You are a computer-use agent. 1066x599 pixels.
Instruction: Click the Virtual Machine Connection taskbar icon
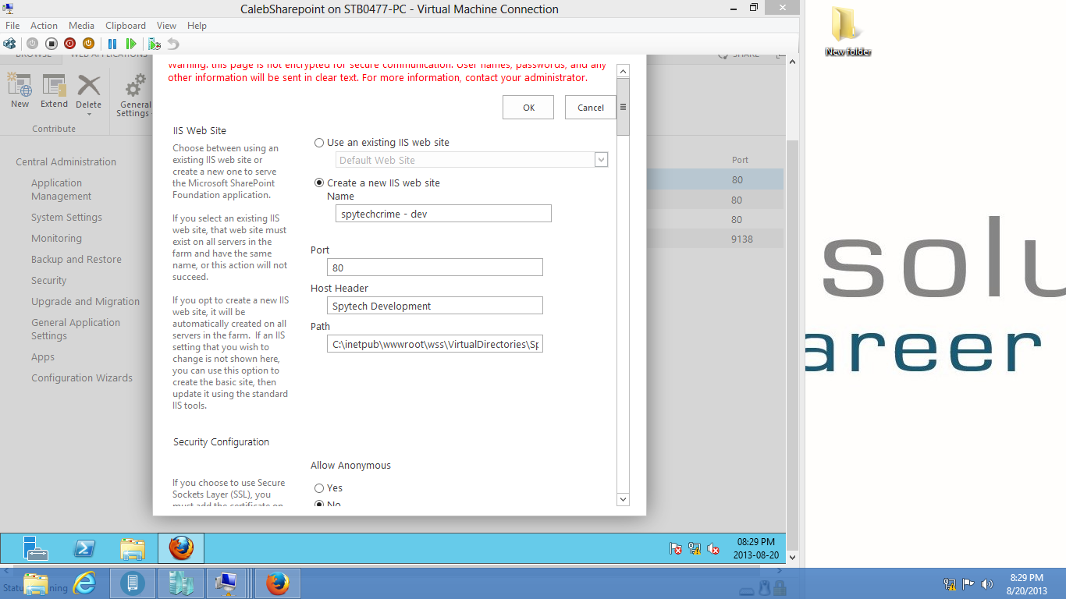point(226,583)
